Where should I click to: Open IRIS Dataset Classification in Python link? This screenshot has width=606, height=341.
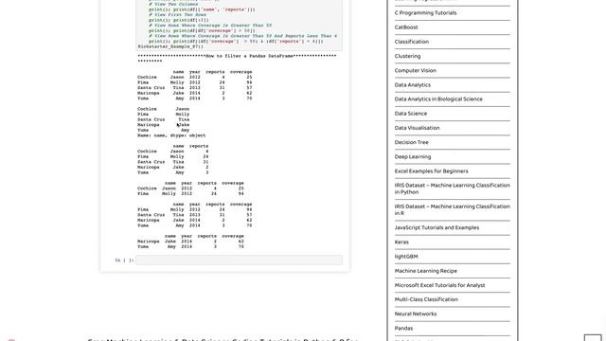(453, 188)
